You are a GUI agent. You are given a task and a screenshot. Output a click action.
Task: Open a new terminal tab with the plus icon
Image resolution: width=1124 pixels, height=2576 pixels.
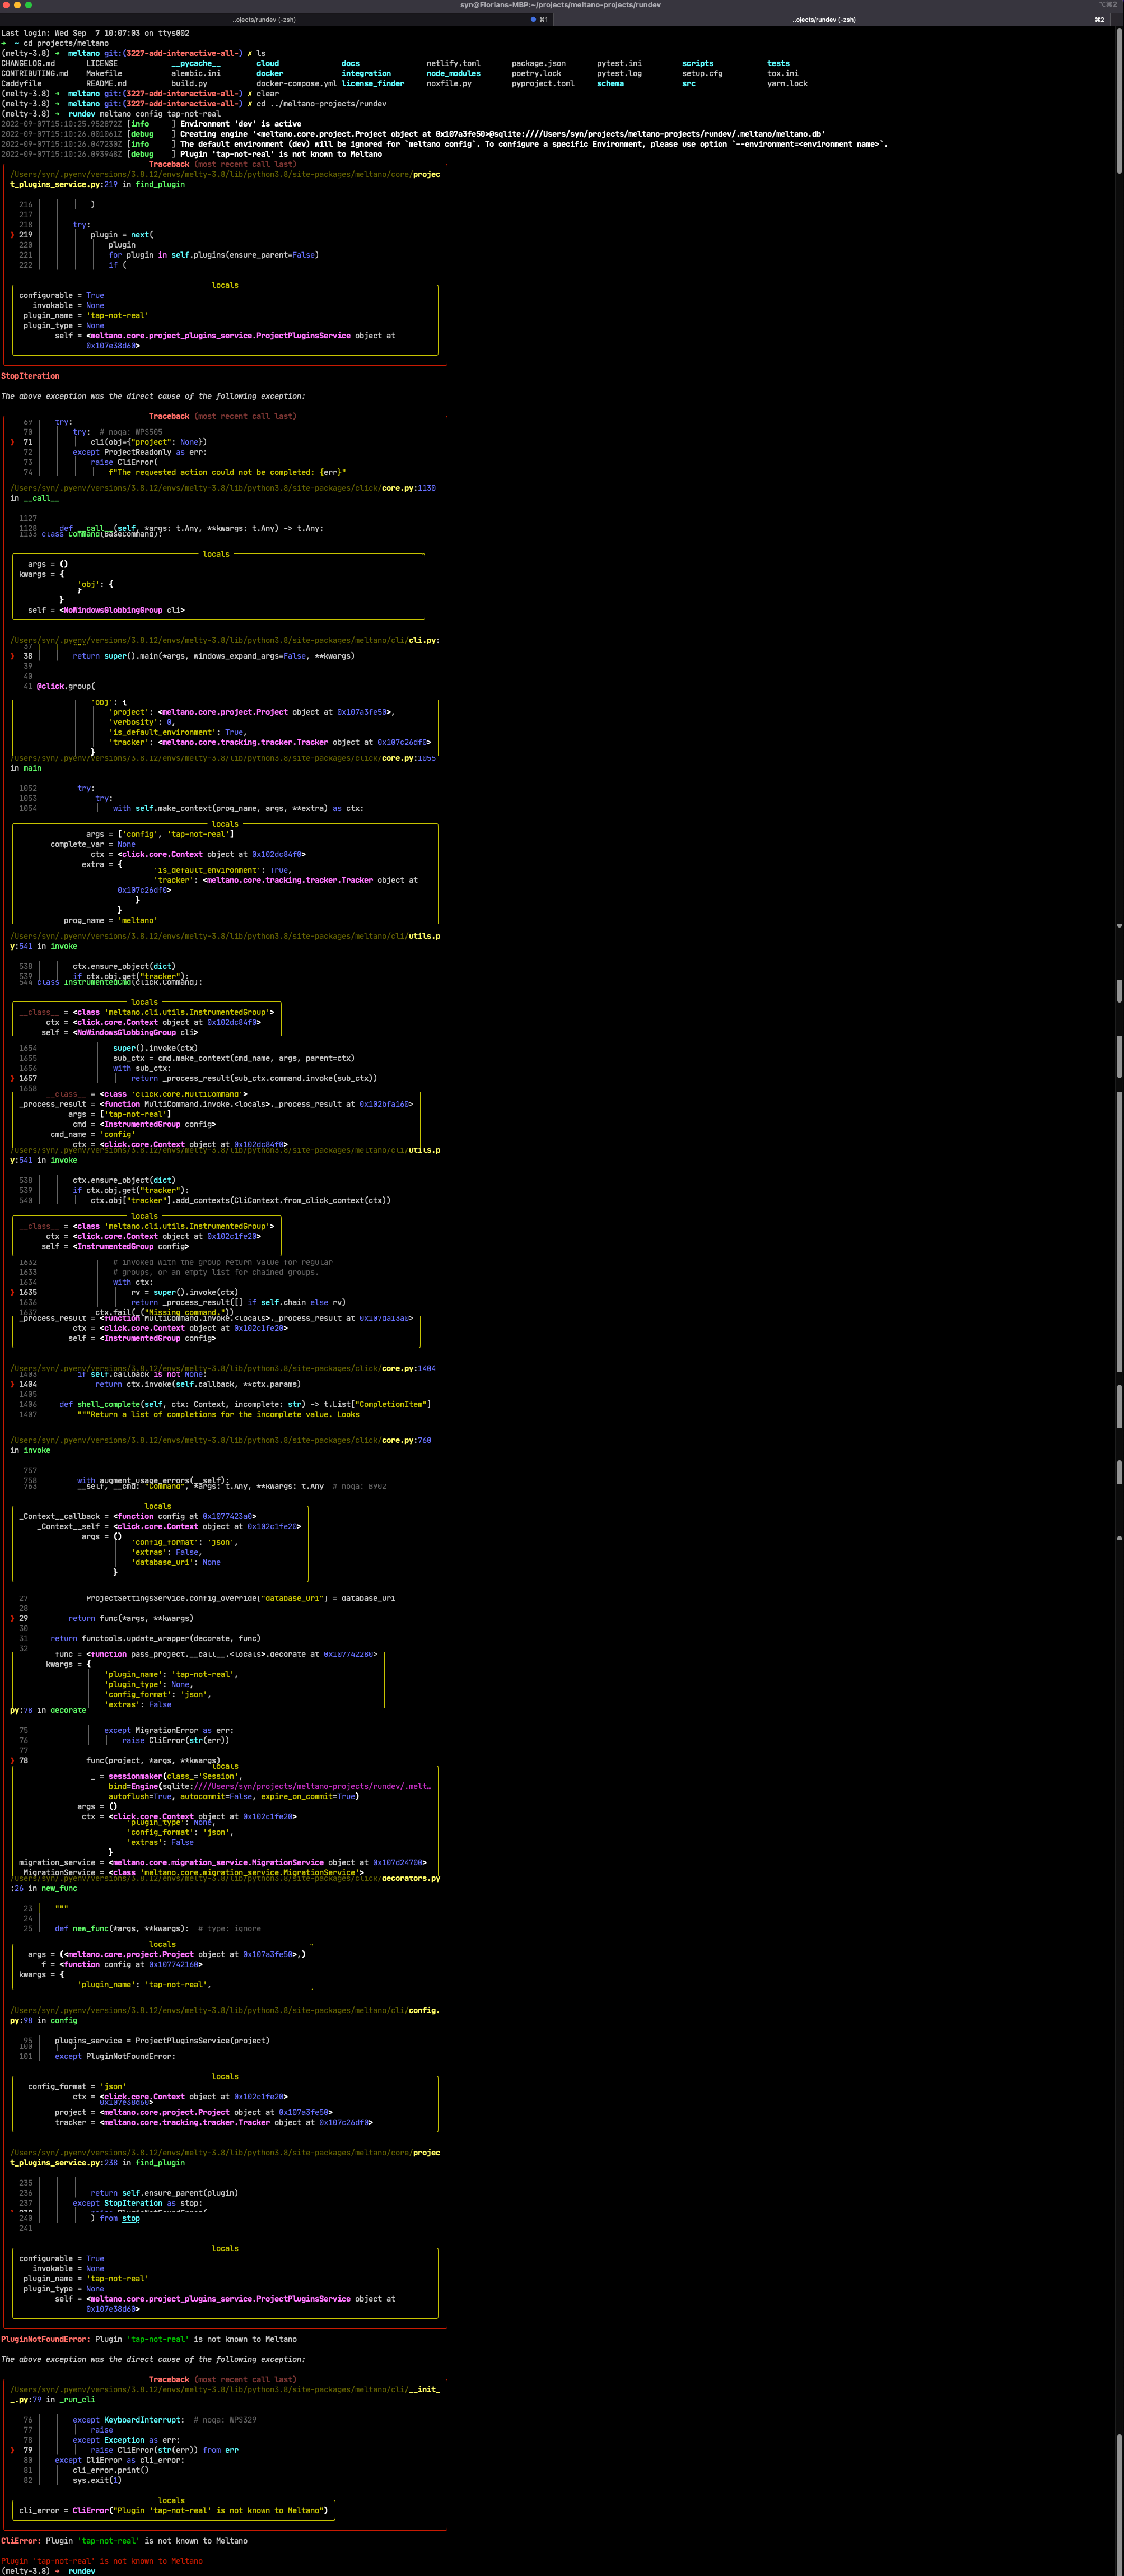(1117, 19)
